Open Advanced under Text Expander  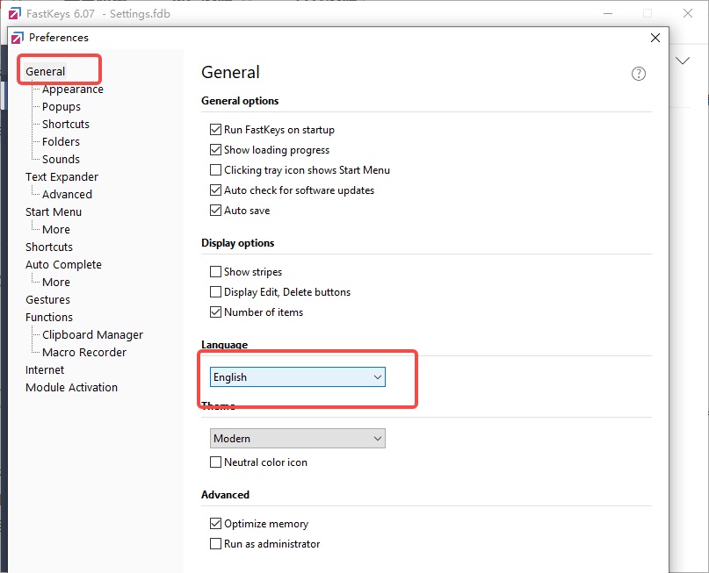67,195
